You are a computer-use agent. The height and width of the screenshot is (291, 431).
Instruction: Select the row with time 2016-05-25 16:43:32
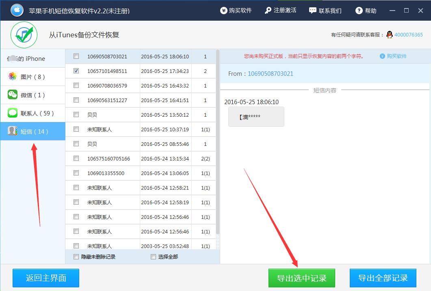click(141, 86)
